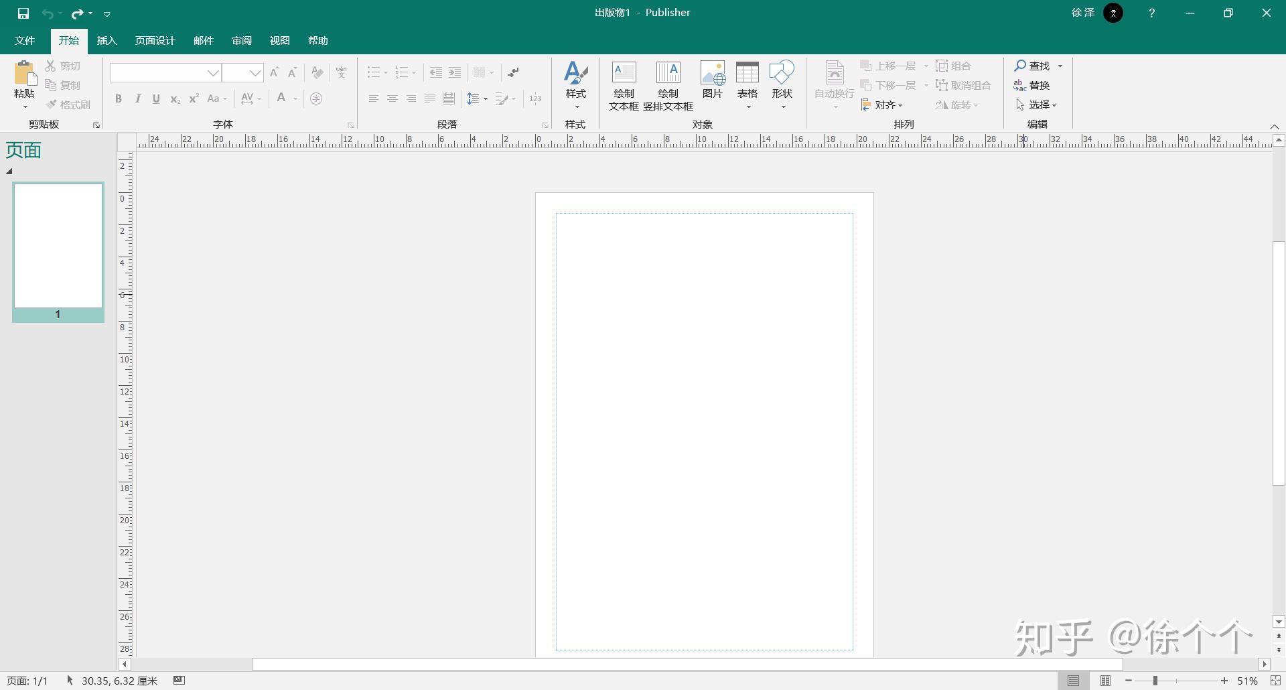The height and width of the screenshot is (690, 1286).
Task: Click the help question mark icon
Action: 1151,13
